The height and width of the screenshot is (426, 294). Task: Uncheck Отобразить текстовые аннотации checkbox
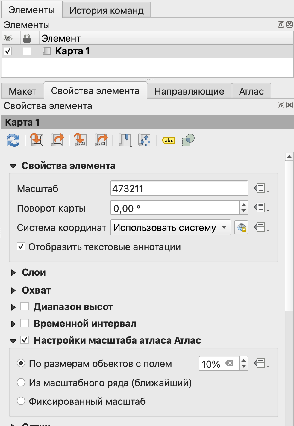point(21,247)
